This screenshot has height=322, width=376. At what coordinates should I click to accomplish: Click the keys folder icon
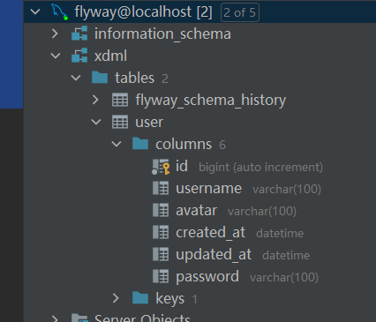point(140,298)
